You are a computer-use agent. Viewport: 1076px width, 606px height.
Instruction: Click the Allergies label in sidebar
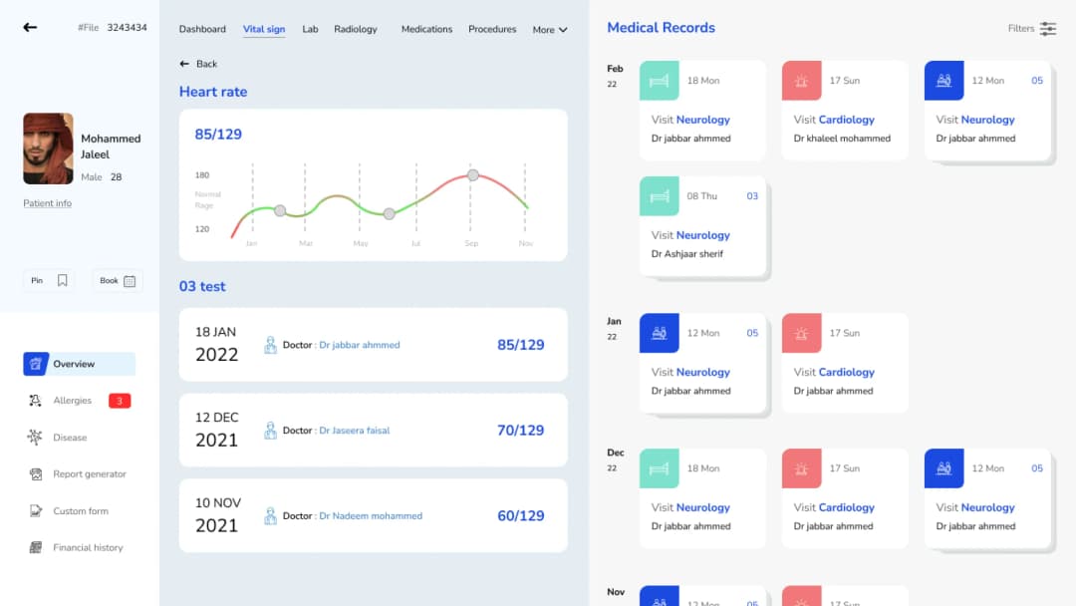(x=72, y=400)
